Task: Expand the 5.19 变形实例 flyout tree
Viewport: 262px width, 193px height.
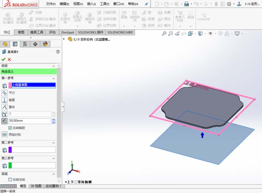Action: point(64,39)
